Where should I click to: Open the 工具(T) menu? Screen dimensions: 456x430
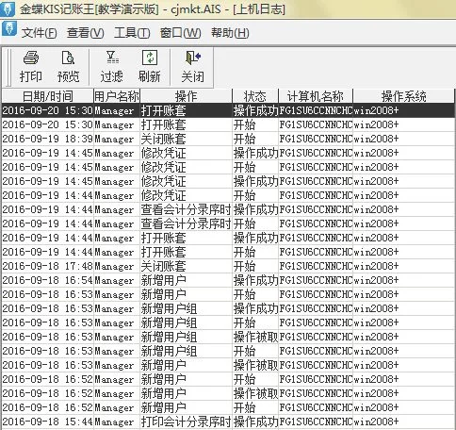coord(132,33)
